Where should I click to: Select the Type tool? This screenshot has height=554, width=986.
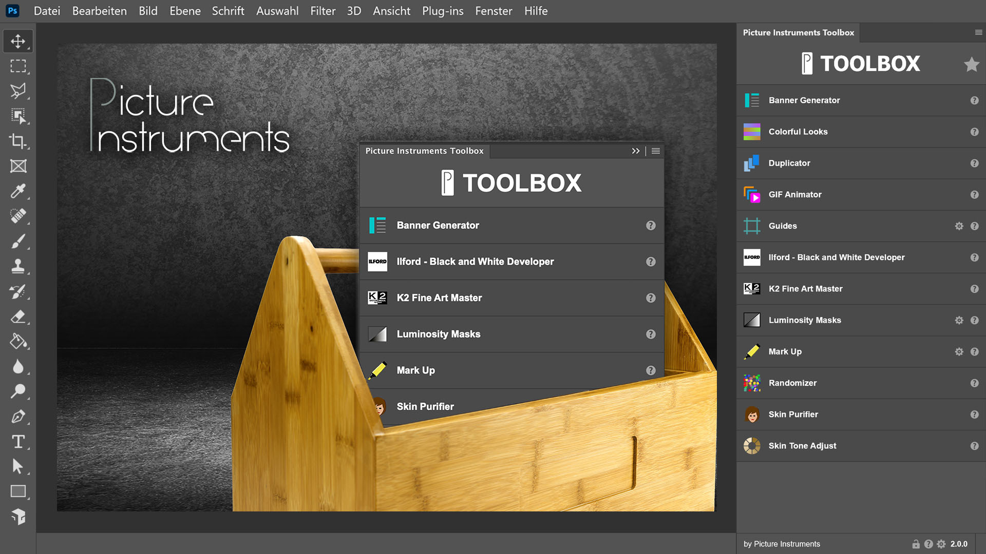18,442
